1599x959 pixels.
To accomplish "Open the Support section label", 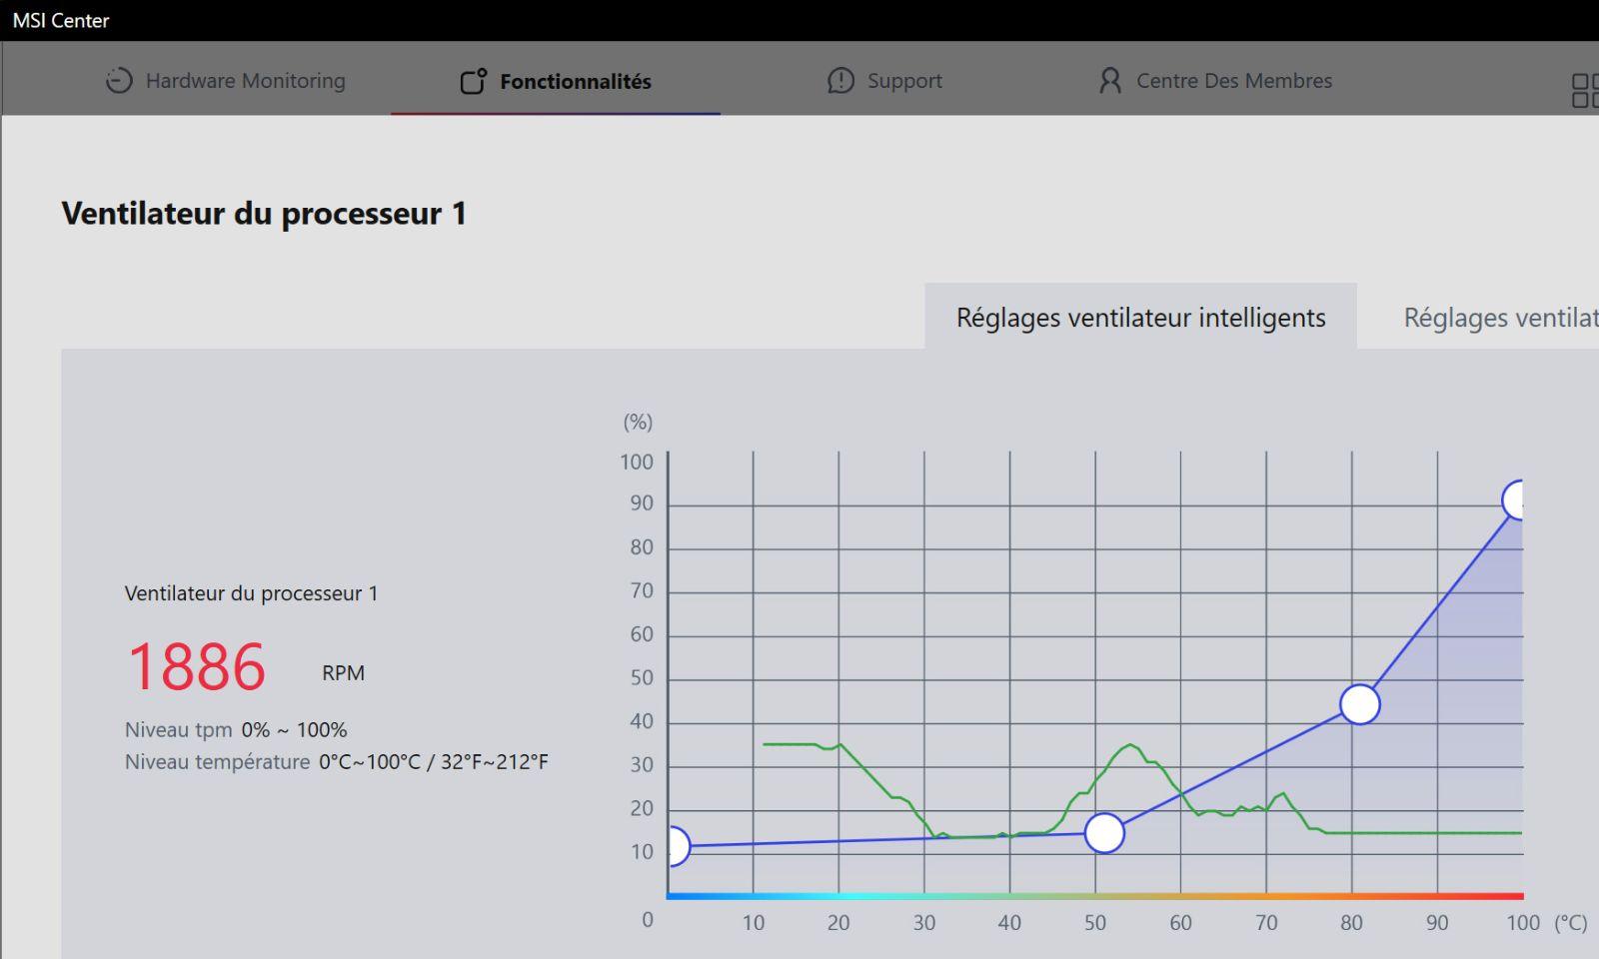I will coord(904,81).
